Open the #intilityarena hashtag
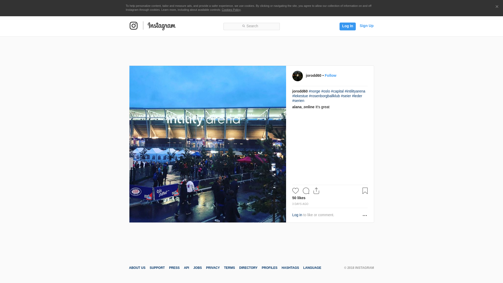Viewport: 503px width, 283px height. pyautogui.click(x=355, y=91)
